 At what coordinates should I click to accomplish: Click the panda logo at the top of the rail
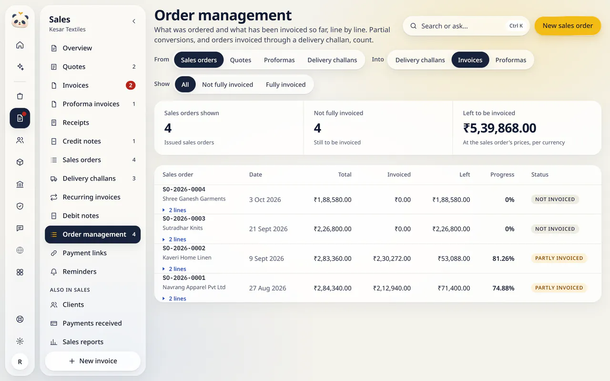pyautogui.click(x=20, y=20)
